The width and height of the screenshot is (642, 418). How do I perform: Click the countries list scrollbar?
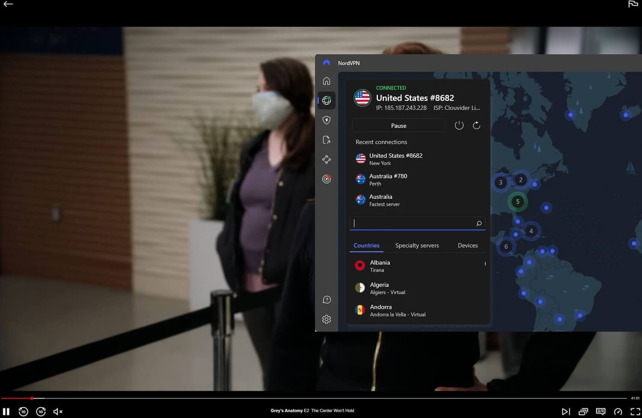click(485, 264)
